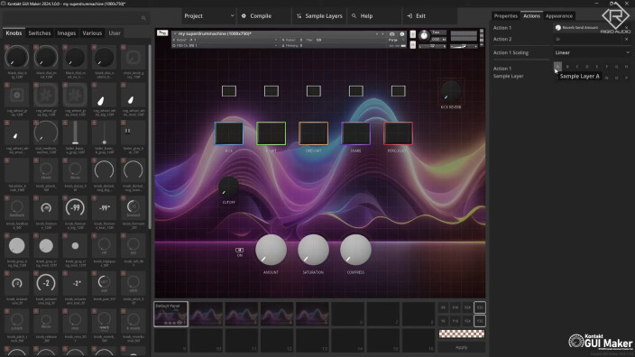This screenshot has width=635, height=357.
Task: Select Sample Layer G
Action: [x=617, y=67]
